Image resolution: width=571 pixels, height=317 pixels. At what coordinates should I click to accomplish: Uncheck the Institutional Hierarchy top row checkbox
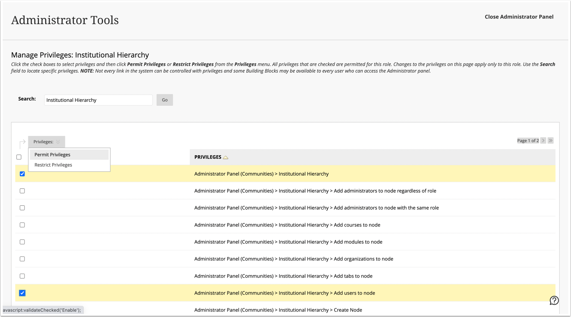pos(22,174)
